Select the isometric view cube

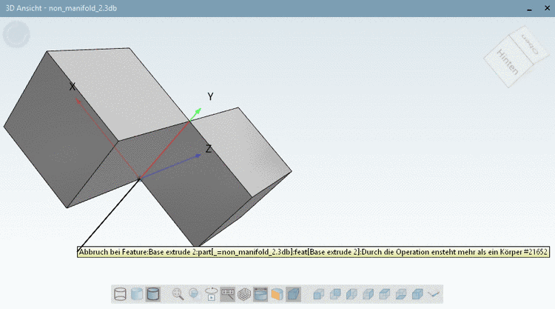coord(417,294)
